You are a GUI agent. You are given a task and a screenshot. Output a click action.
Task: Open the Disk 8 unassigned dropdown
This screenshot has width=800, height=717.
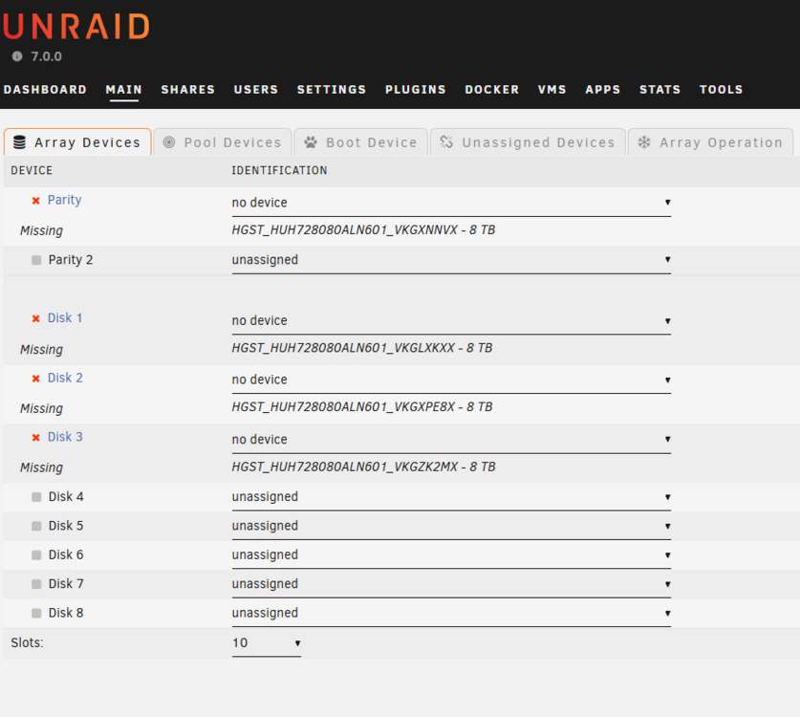(x=451, y=614)
